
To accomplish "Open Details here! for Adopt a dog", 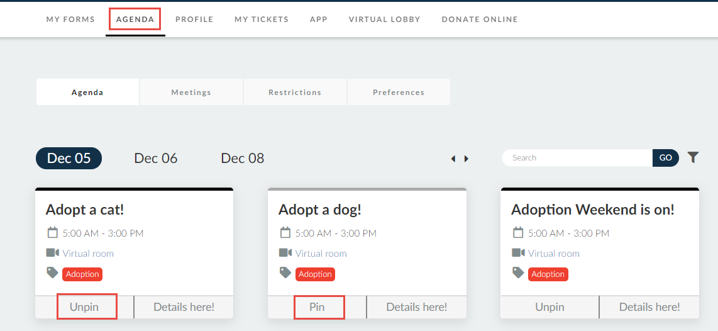I will point(417,306).
